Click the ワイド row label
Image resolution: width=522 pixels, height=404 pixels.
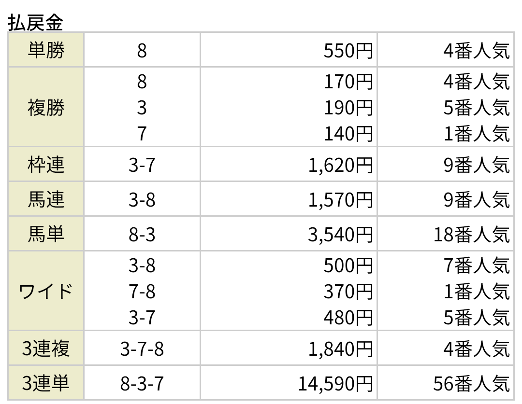(x=46, y=291)
